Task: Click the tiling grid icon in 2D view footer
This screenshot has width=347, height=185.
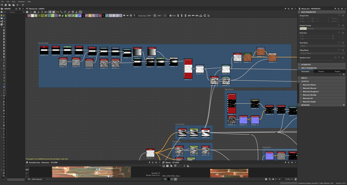Action: point(266,179)
